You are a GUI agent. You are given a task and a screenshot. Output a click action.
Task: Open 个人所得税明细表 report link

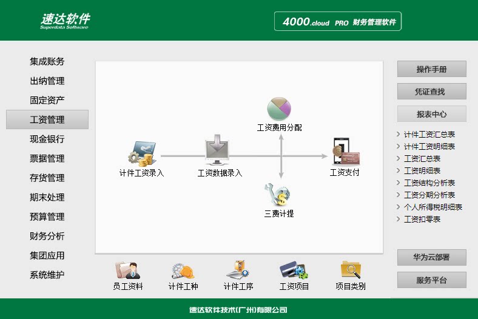[x=433, y=207]
